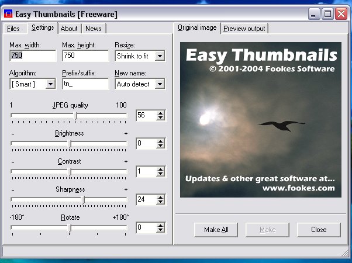Click the Easy Thumbnails preview image
Image resolution: width=352 pixels, height=263 pixels.
coord(260,119)
